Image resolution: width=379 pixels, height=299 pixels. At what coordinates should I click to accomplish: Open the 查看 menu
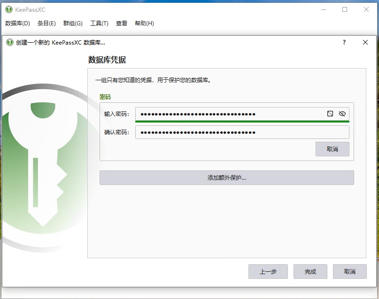pos(121,23)
